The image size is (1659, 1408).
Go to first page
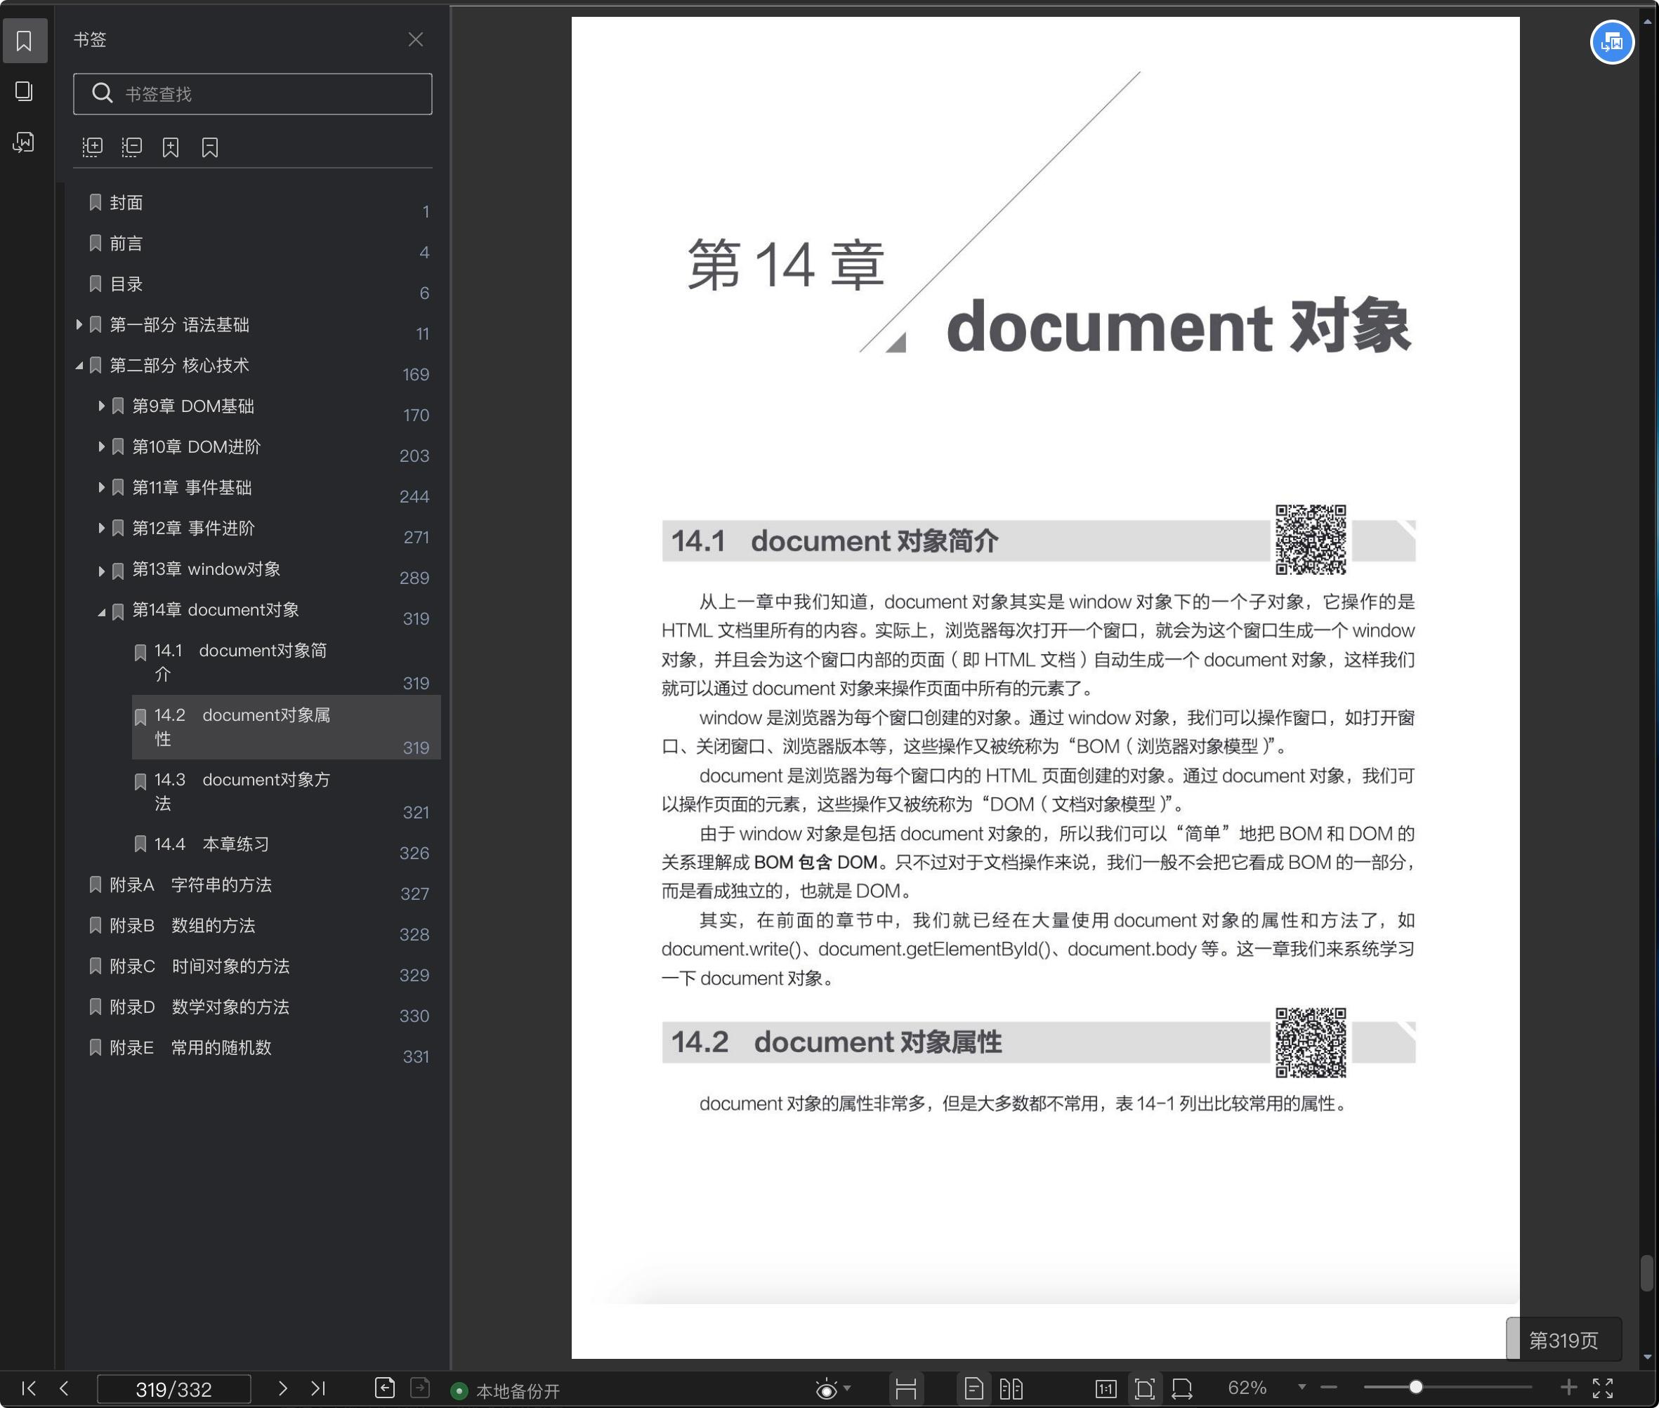(x=29, y=1389)
